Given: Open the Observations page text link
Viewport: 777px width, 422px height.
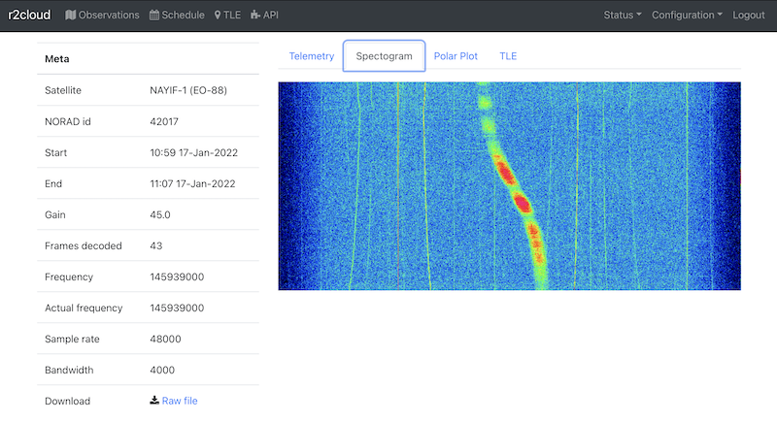Looking at the screenshot, I should click(x=109, y=16).
